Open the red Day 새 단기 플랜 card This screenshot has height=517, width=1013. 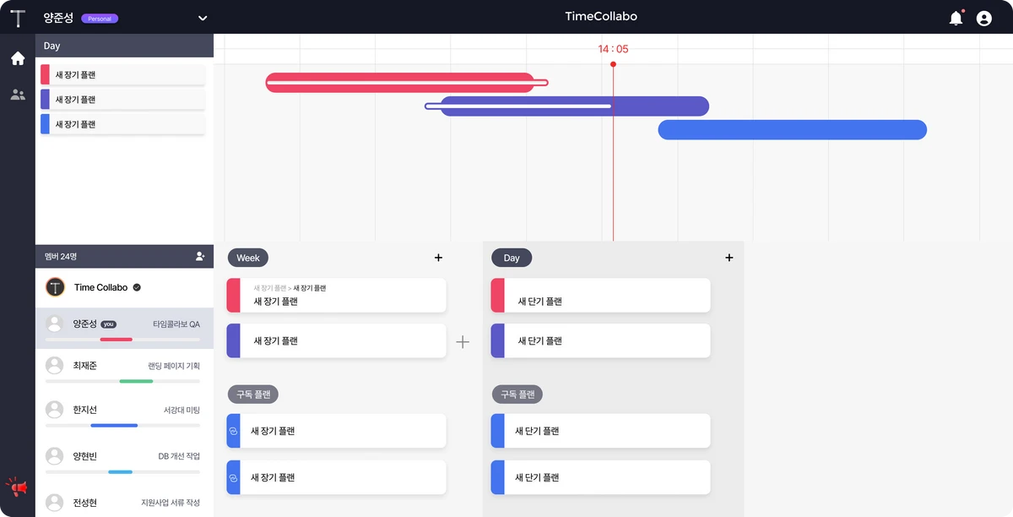point(601,295)
